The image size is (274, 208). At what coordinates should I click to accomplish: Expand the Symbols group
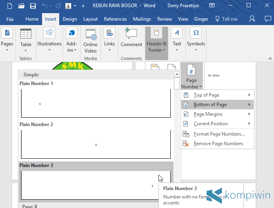[196, 39]
